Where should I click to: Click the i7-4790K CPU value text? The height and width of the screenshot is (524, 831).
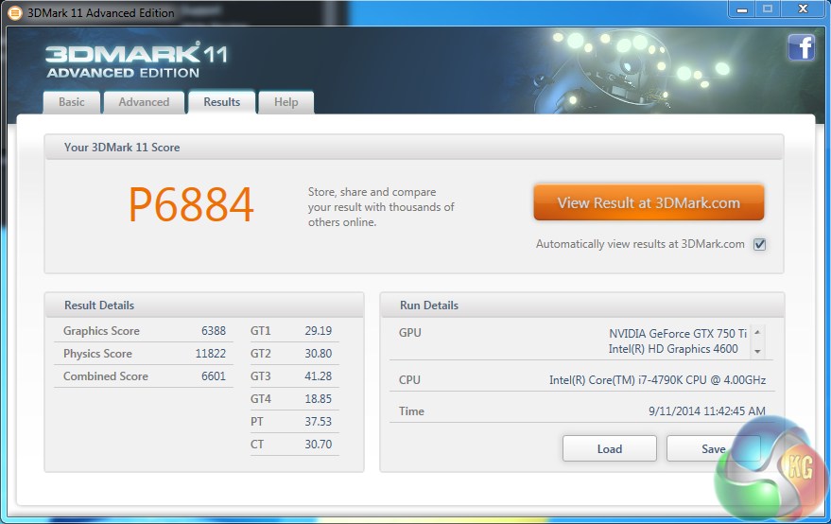tap(657, 380)
